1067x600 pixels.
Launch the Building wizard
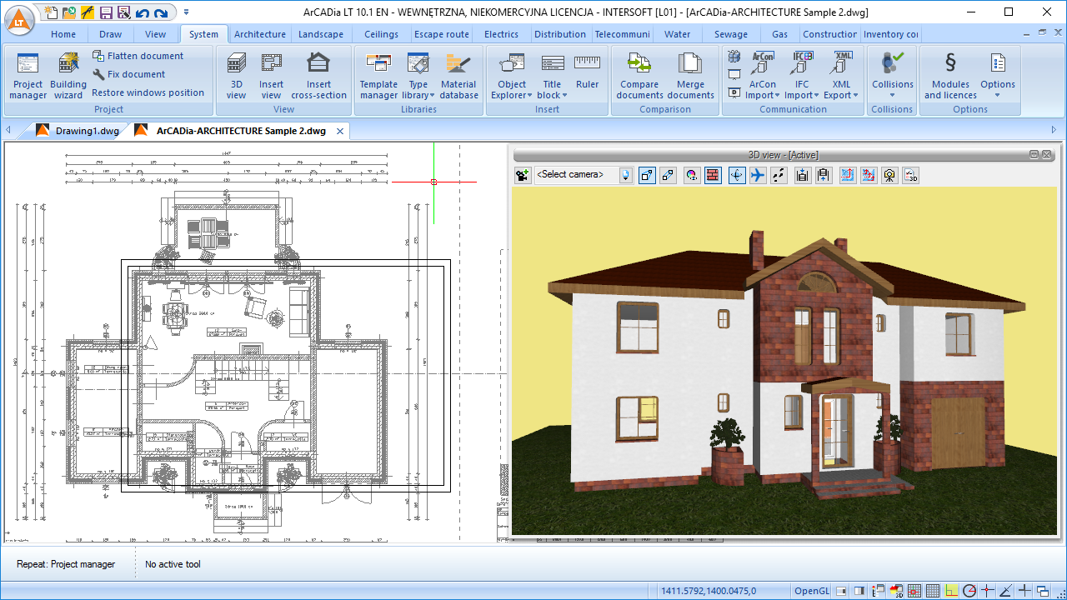68,75
